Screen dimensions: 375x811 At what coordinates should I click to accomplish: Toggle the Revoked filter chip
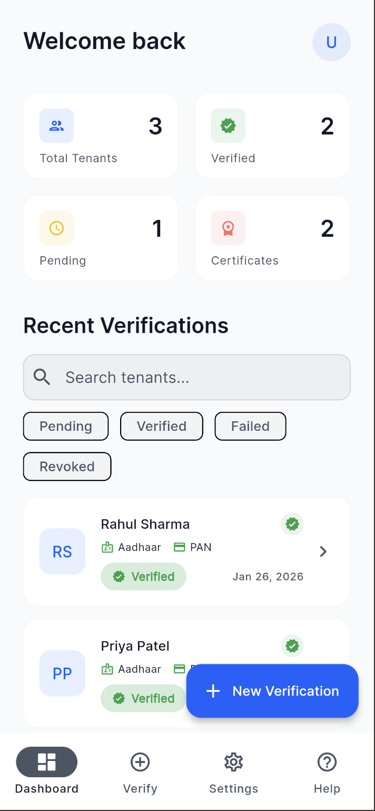[x=67, y=467]
